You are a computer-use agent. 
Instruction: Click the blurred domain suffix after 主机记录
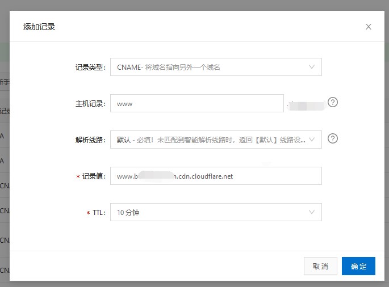click(306, 105)
